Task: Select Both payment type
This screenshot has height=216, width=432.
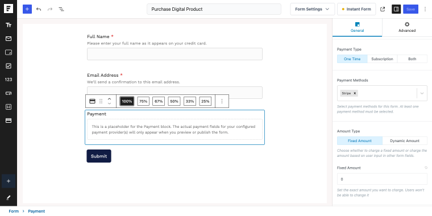Action: tap(412, 59)
